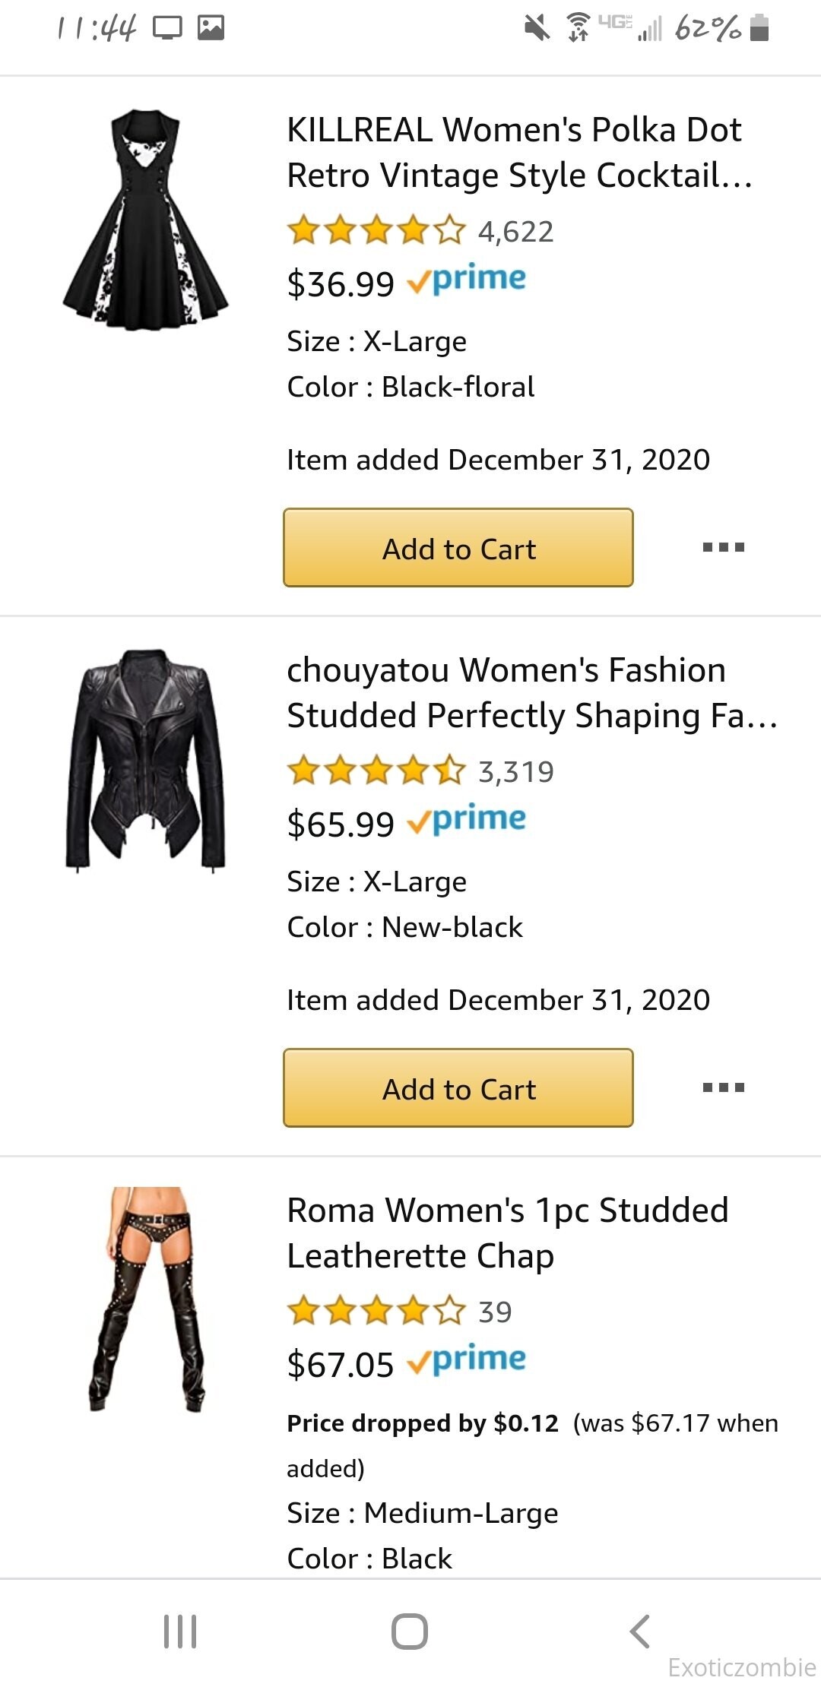Tap the battery indicator icon
The width and height of the screenshot is (821, 1687).
(759, 28)
